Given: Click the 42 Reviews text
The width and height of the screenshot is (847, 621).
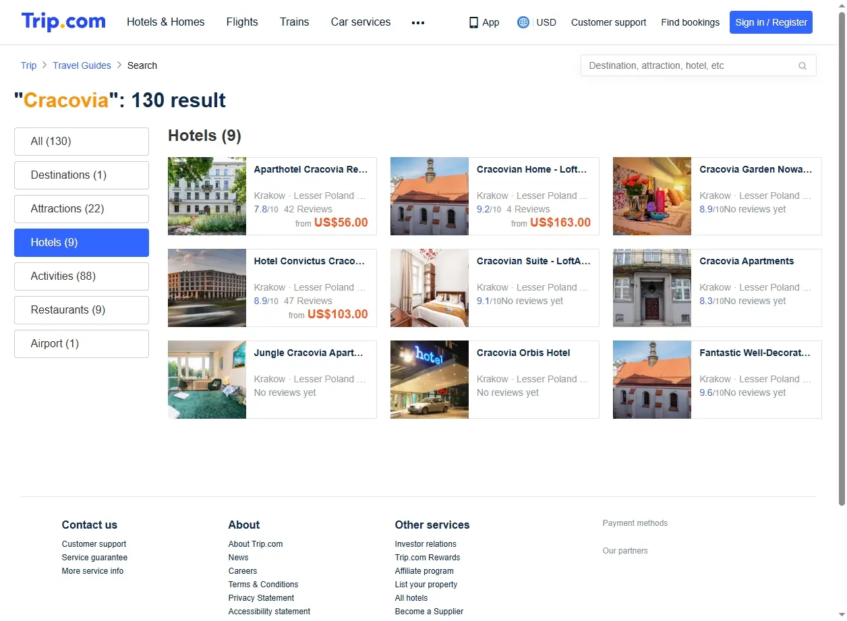Looking at the screenshot, I should (x=308, y=210).
